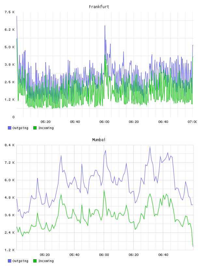Click 1.2 K axis label on Mumbai chart

pyautogui.click(x=9, y=250)
